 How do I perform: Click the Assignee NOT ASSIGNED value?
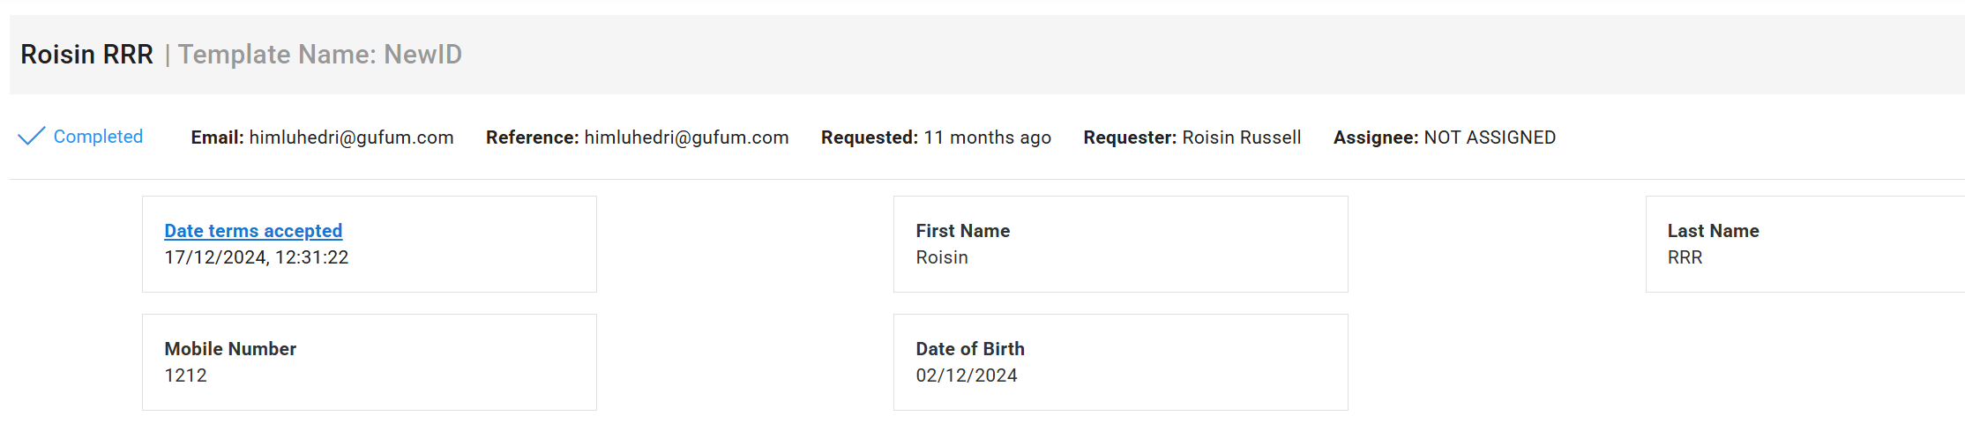[x=1490, y=137]
